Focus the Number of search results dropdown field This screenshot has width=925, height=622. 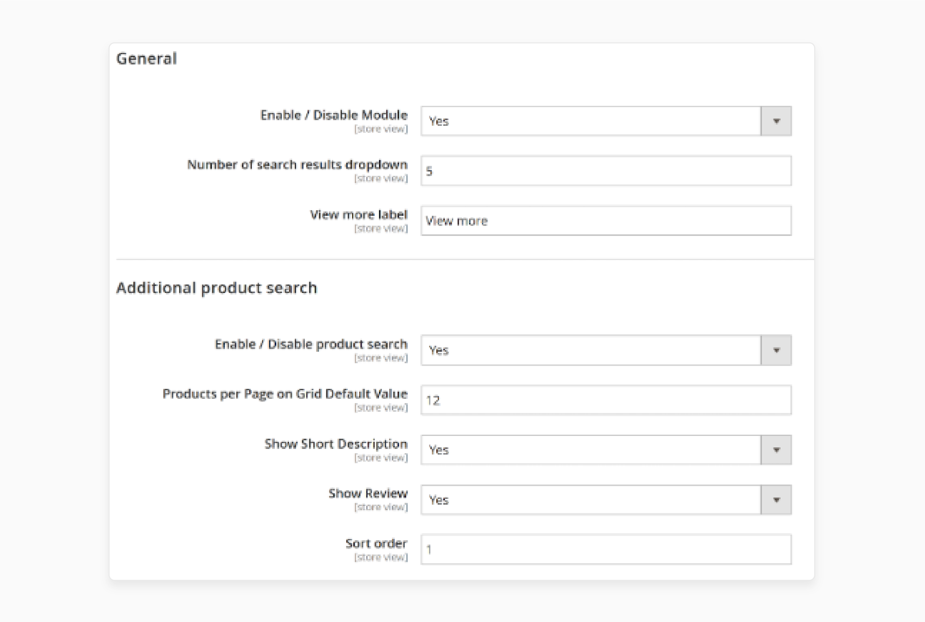click(x=606, y=171)
